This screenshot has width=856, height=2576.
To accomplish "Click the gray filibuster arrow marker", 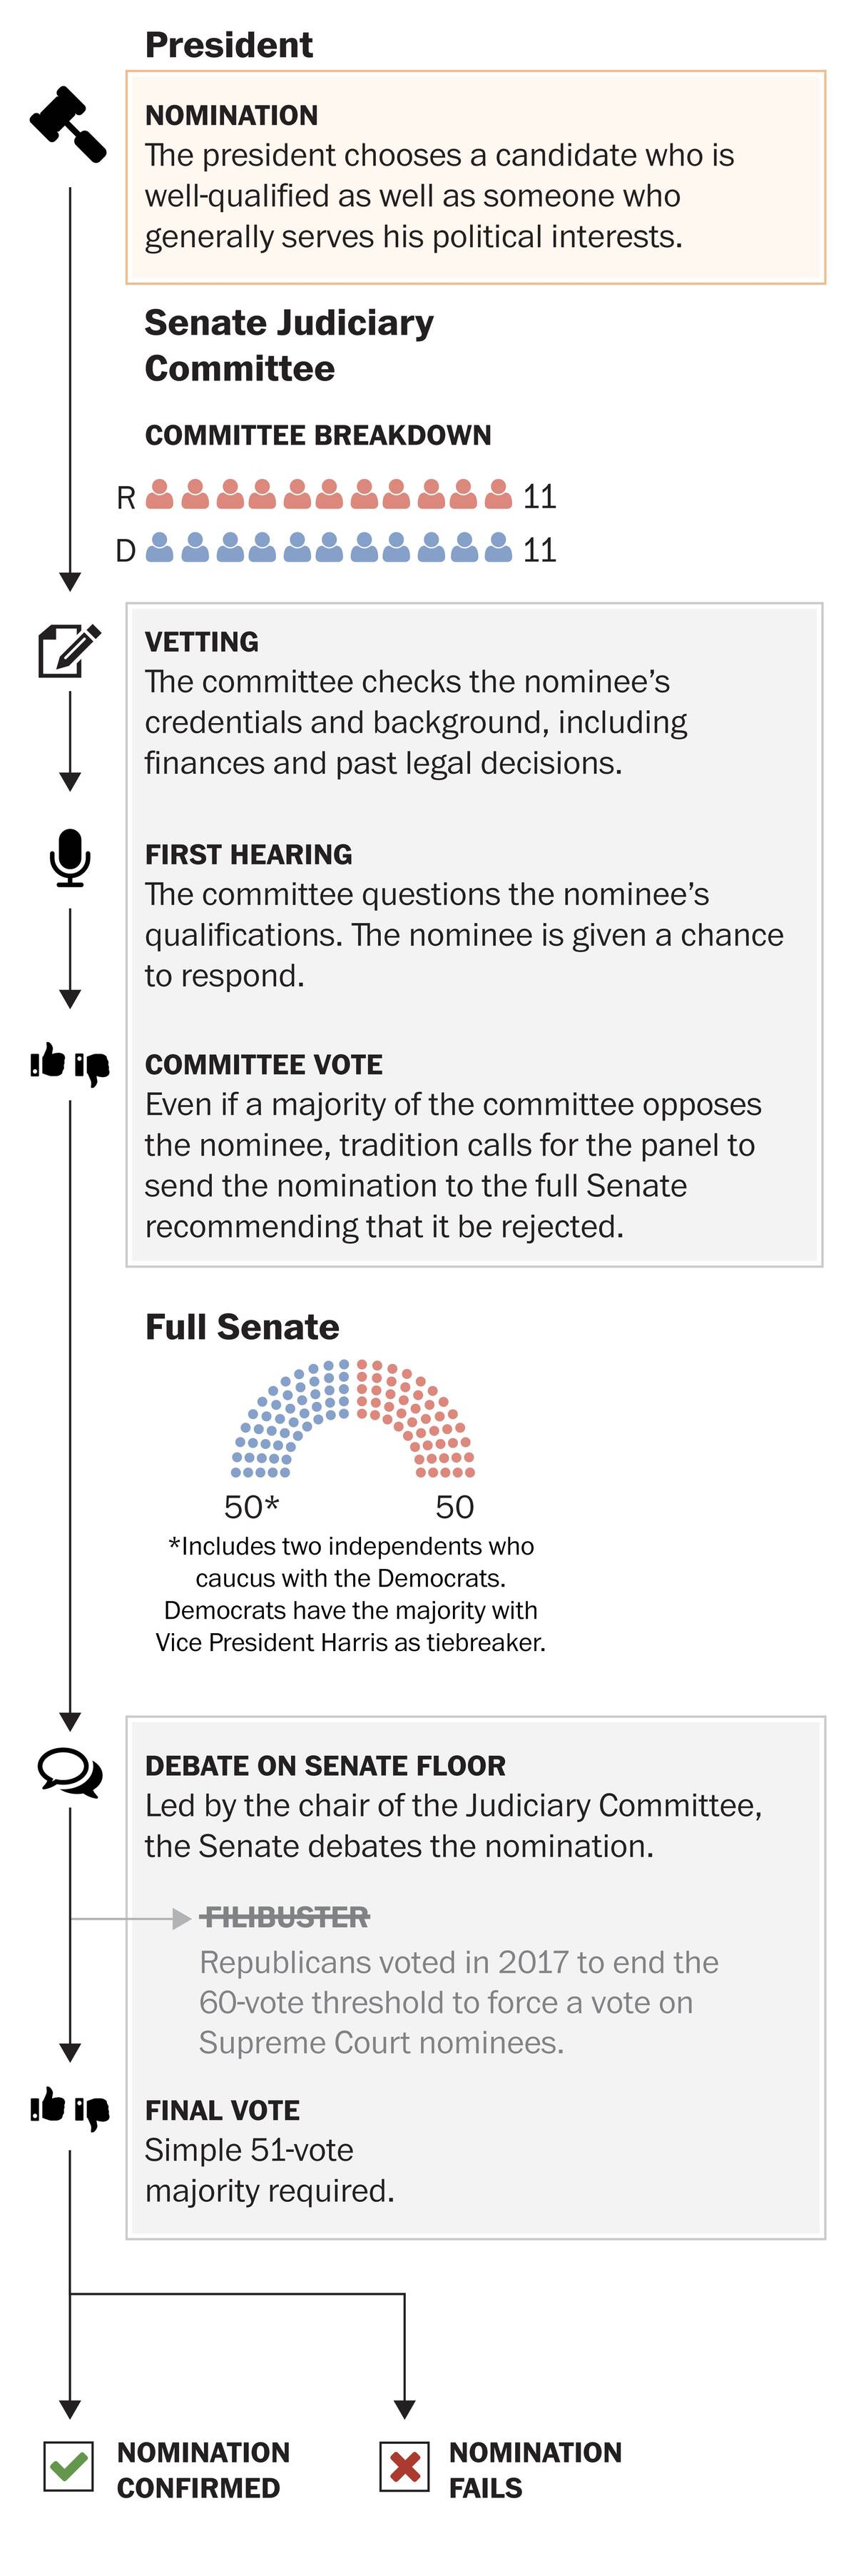I will click(180, 1918).
